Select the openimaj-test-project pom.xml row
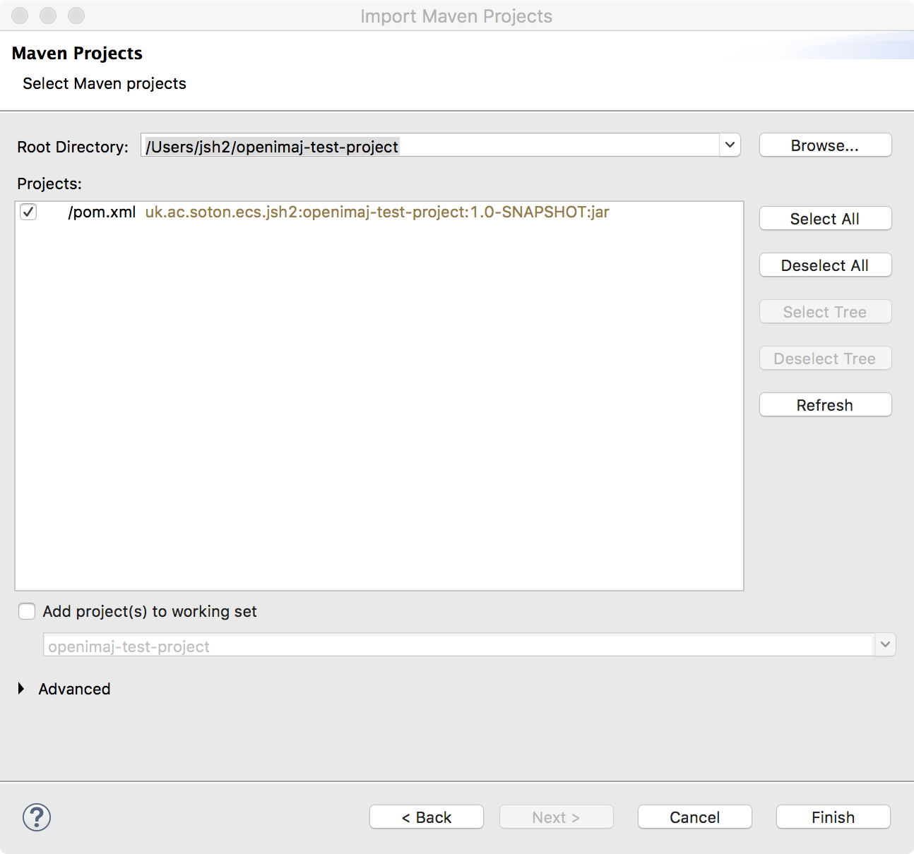914x854 pixels. click(x=102, y=212)
